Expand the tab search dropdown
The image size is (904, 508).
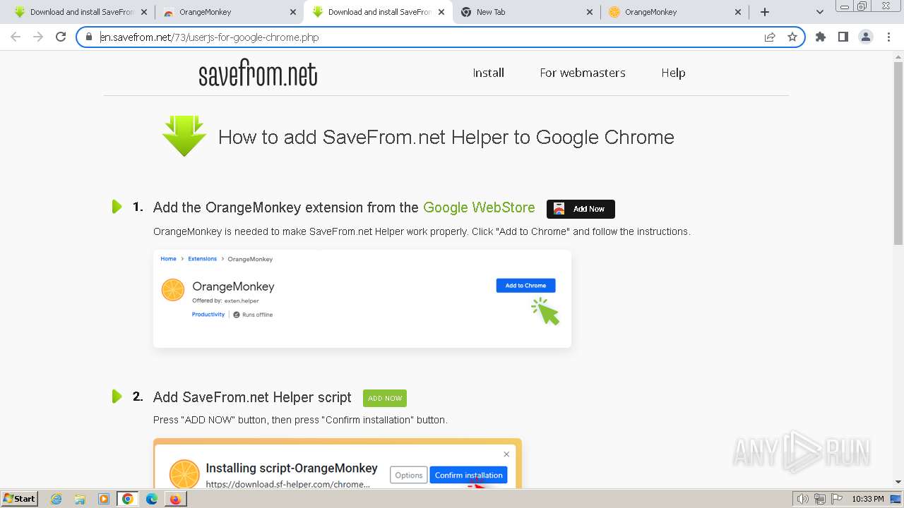819,12
